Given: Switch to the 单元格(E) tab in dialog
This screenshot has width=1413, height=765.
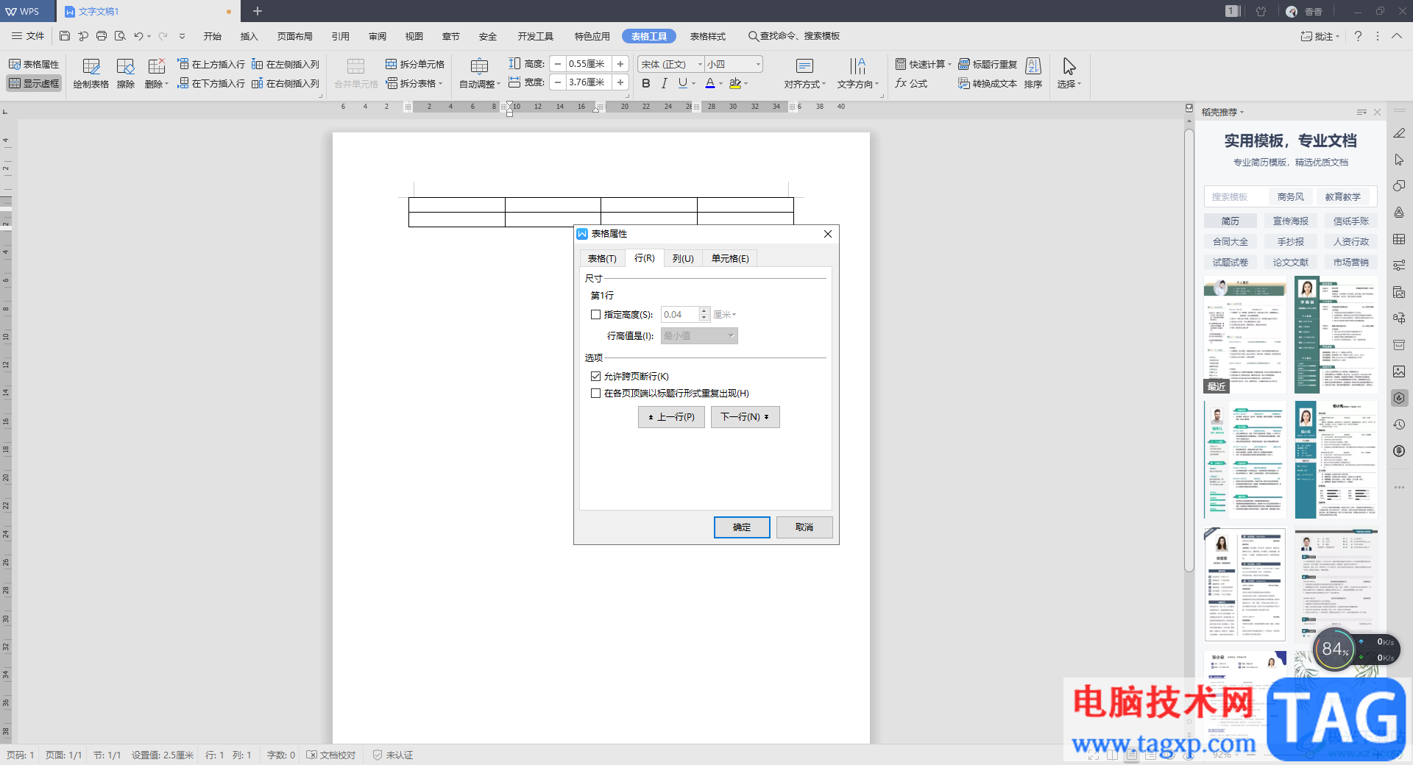Looking at the screenshot, I should [730, 259].
